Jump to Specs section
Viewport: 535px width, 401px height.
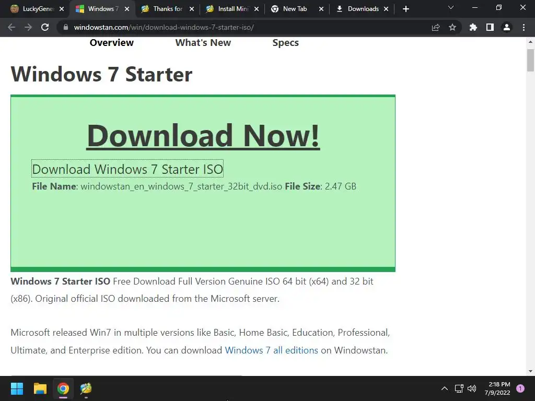tap(286, 43)
